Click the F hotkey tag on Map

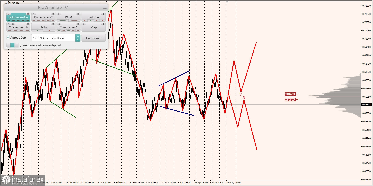(84, 24)
